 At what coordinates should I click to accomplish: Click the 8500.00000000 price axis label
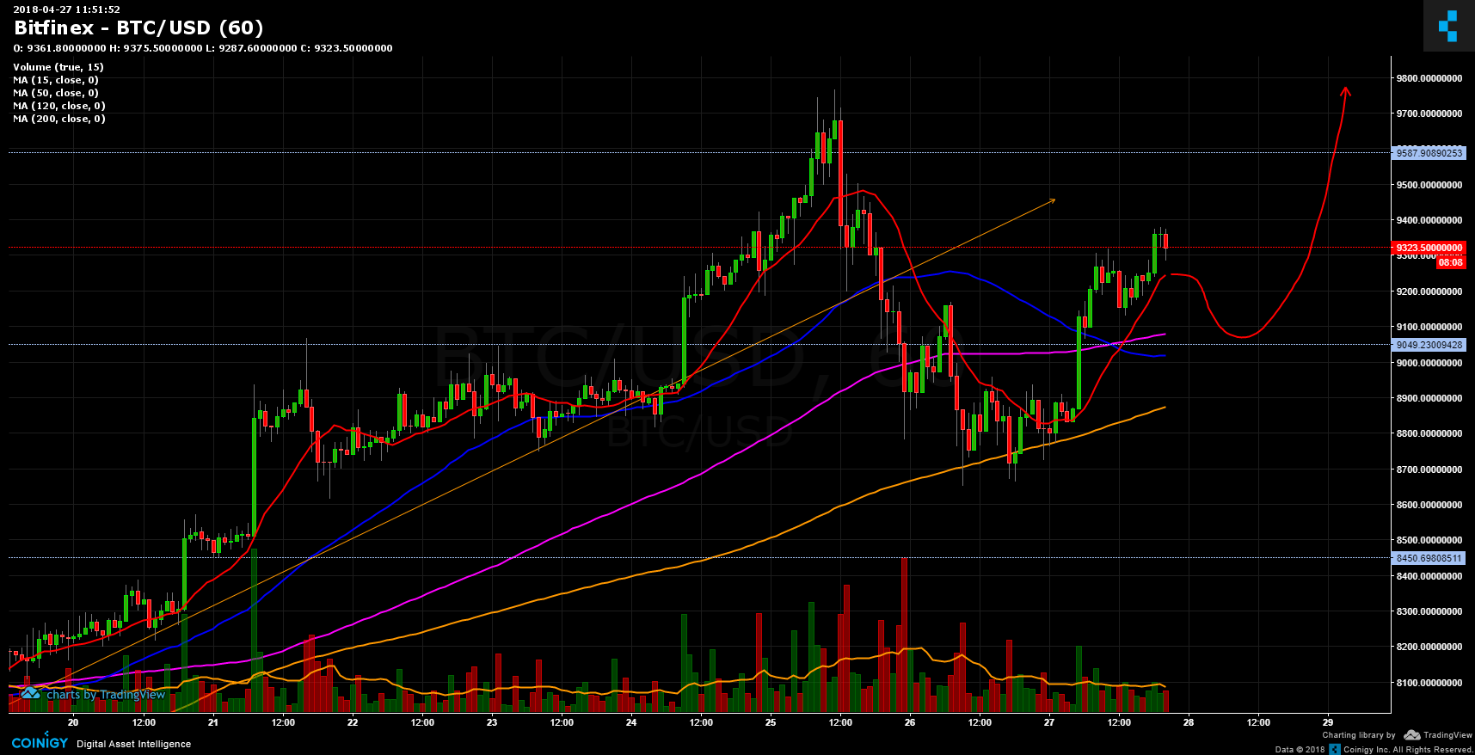click(1429, 540)
